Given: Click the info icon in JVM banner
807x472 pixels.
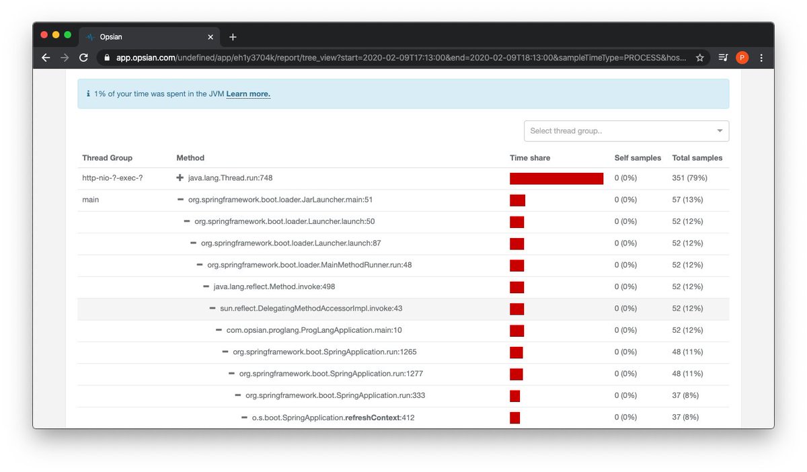Looking at the screenshot, I should tap(88, 94).
